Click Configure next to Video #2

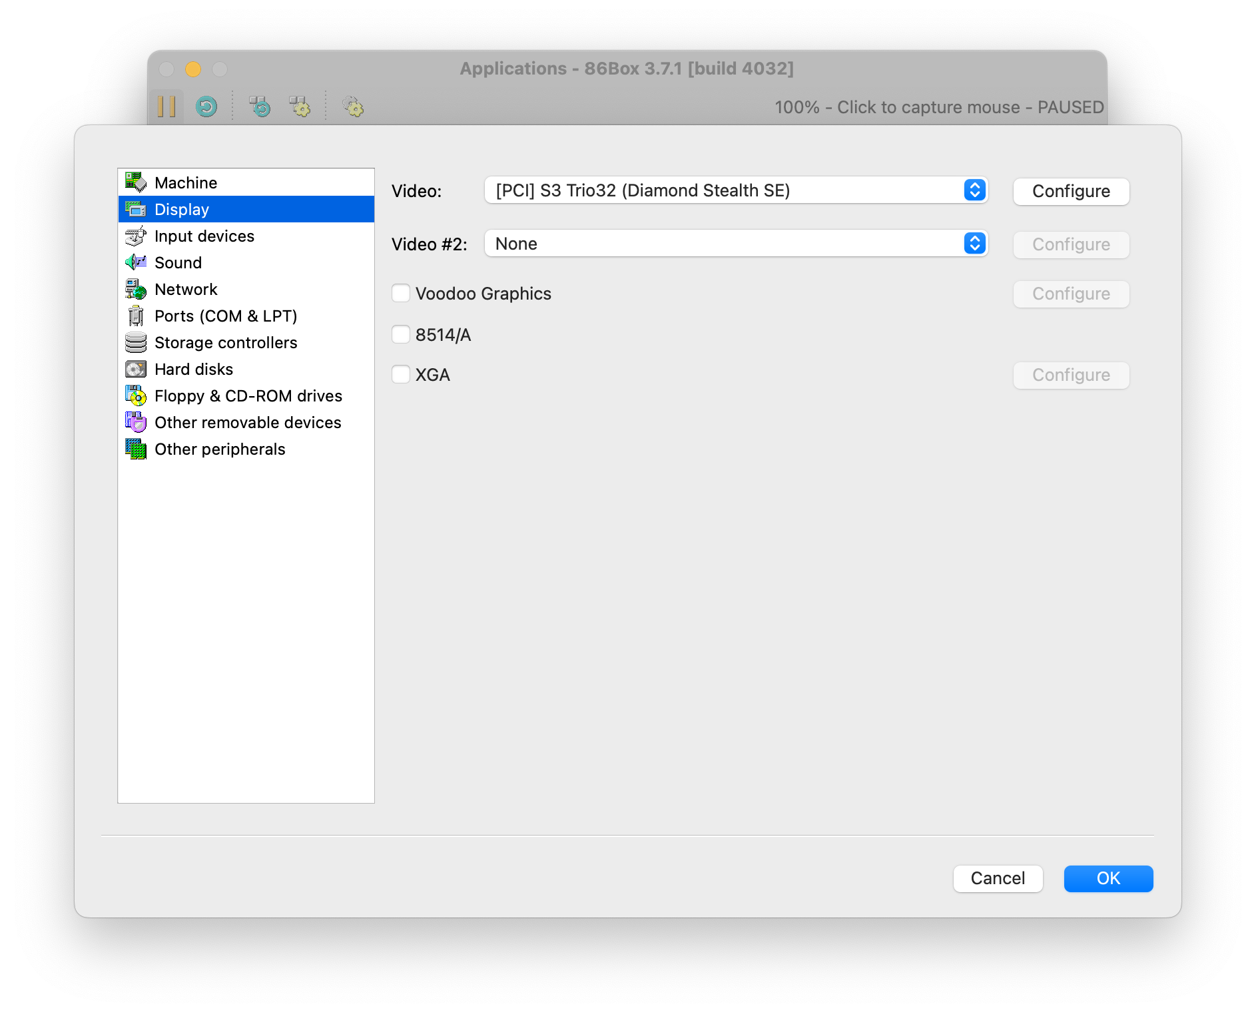[x=1071, y=244]
